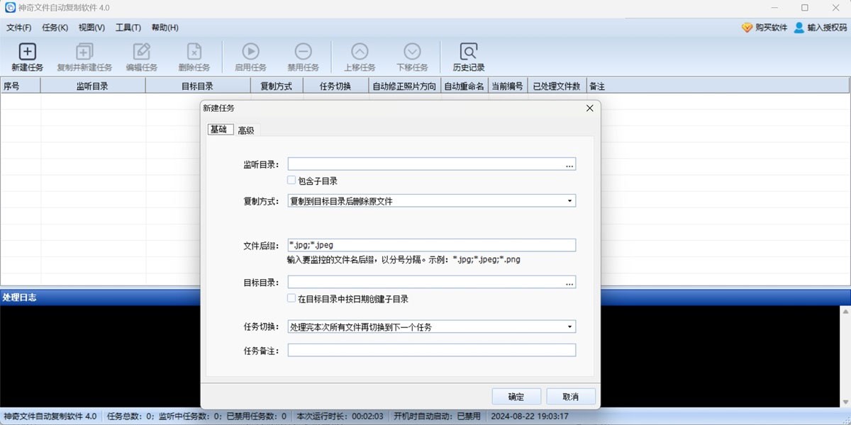Click the 删除任务 toolbar icon
851x425 pixels.
point(194,52)
